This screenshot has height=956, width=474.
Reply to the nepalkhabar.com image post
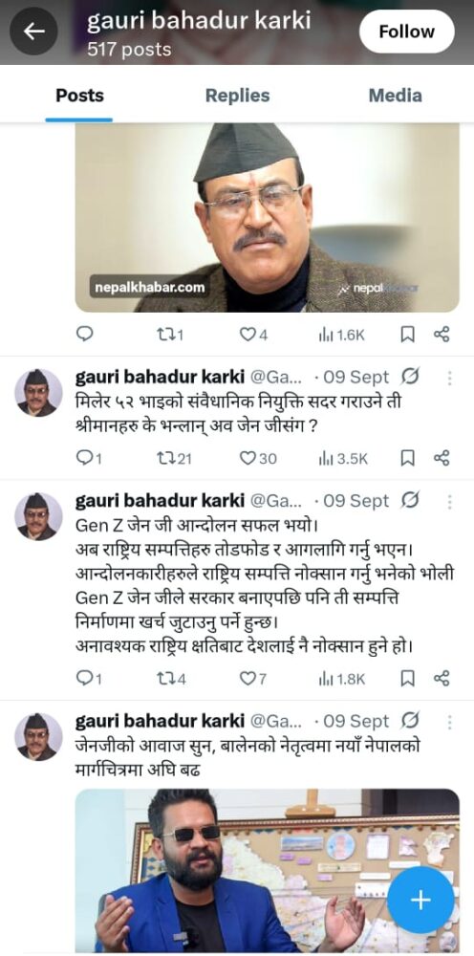[84, 334]
